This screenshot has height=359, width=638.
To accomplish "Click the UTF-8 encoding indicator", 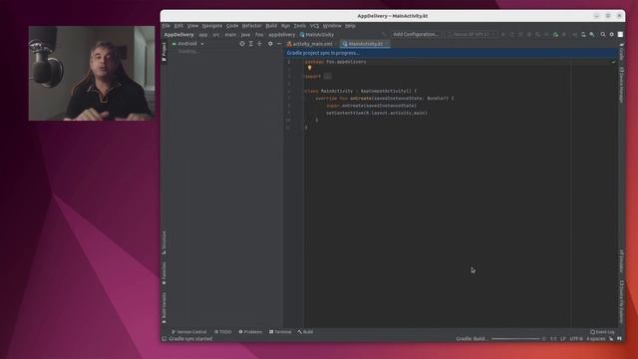I will tap(576, 339).
